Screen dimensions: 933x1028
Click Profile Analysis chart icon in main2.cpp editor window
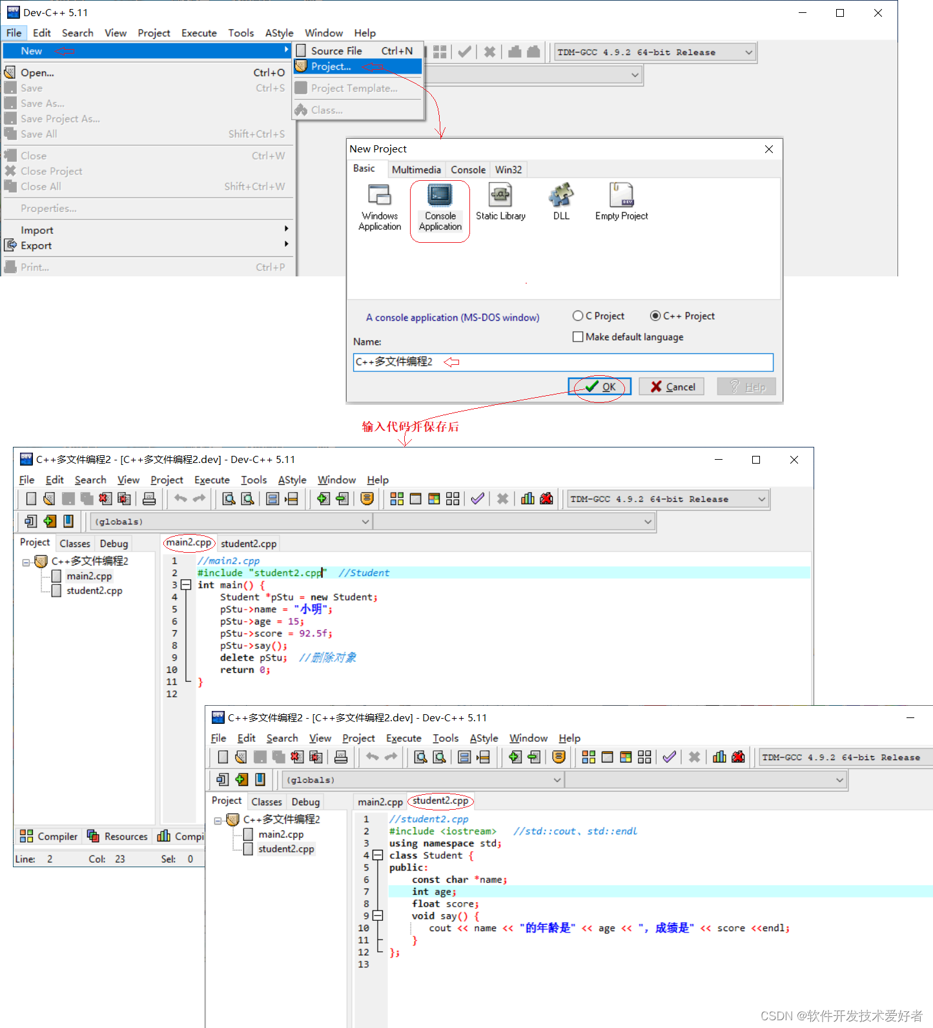point(528,499)
